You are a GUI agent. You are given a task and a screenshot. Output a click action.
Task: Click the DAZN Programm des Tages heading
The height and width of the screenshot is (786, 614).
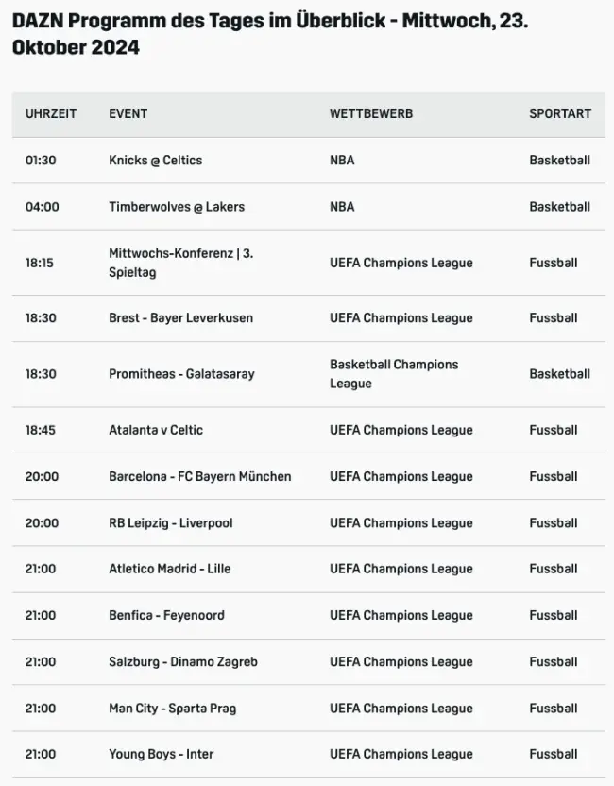click(x=270, y=34)
